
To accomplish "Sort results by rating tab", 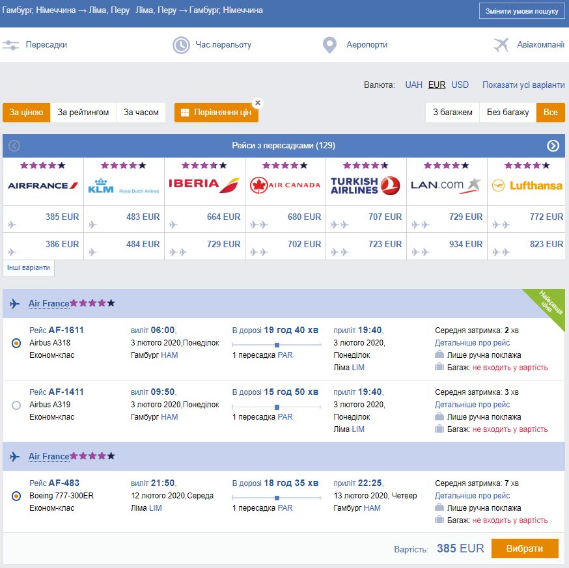I will click(x=83, y=112).
